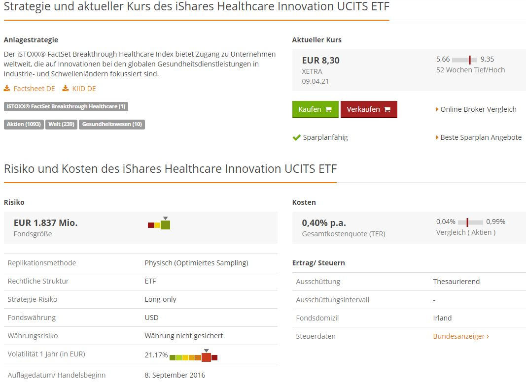This screenshot has height=384, width=526.
Task: Click the cart icon on Kaufen
Action: [328, 110]
